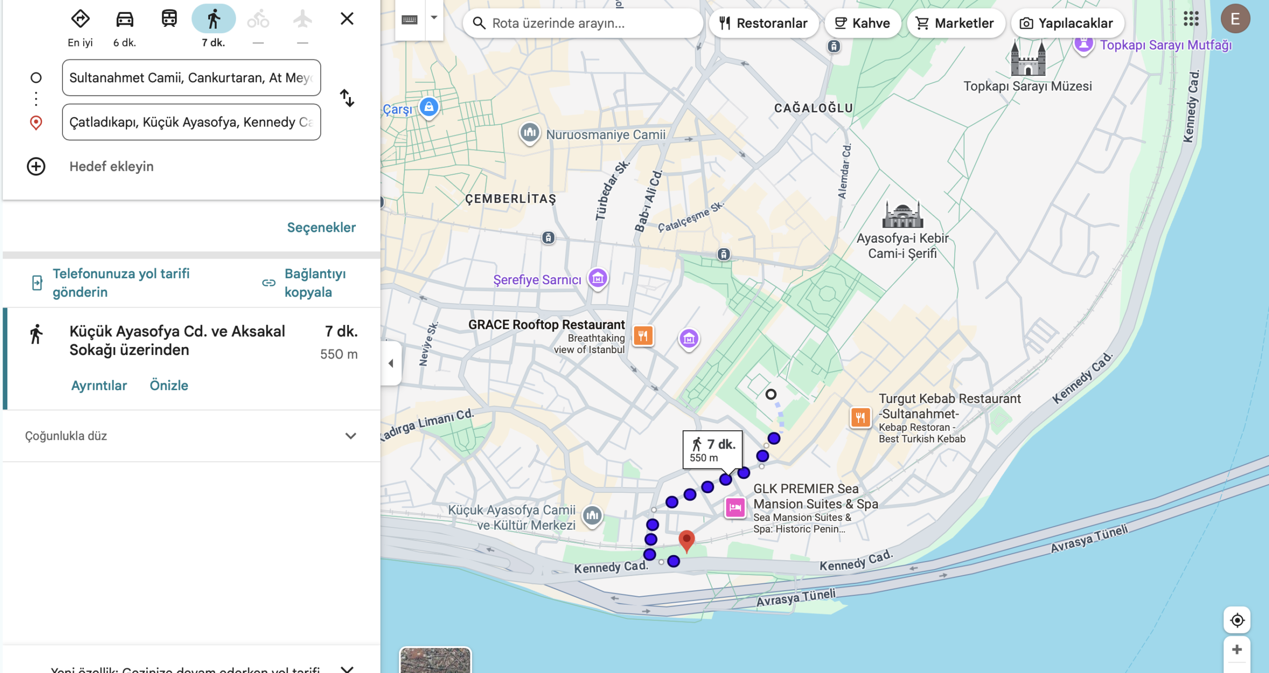Open Turgut Kebab Restaurant marker
Viewport: 1269px width, 673px height.
[861, 417]
